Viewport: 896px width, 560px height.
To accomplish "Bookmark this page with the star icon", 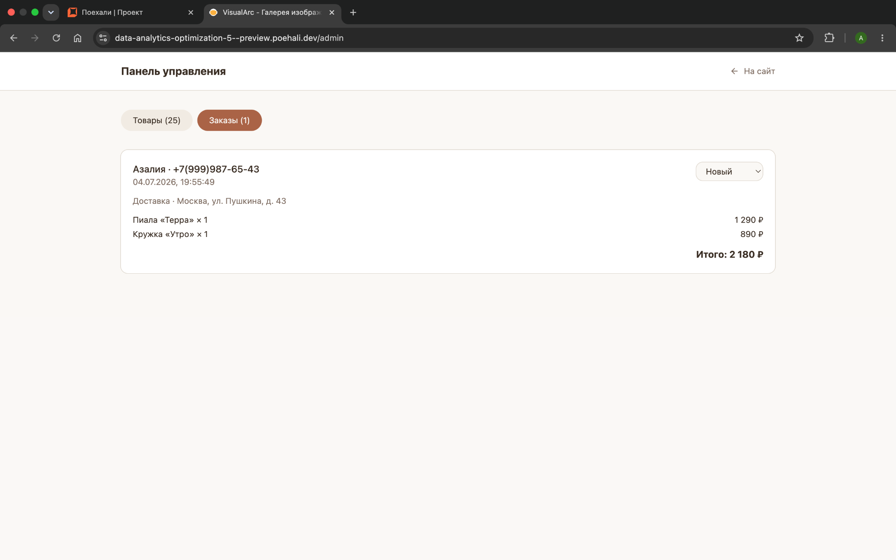I will 799,38.
